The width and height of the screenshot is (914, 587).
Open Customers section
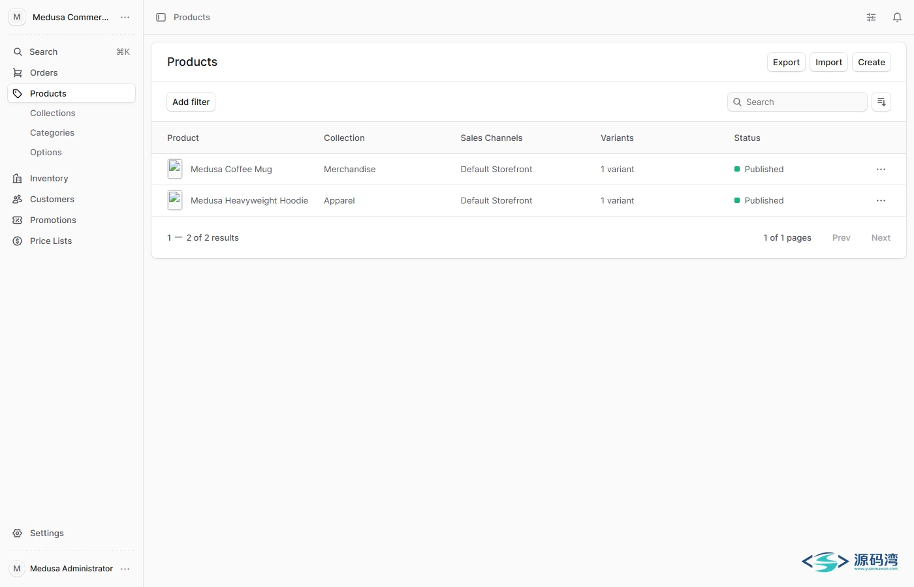click(71, 199)
